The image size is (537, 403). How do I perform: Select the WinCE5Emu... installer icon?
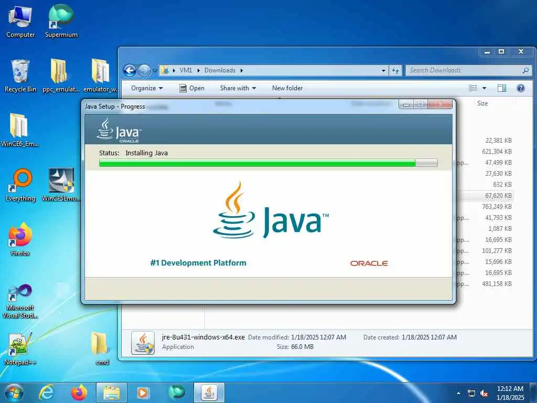pos(61,185)
